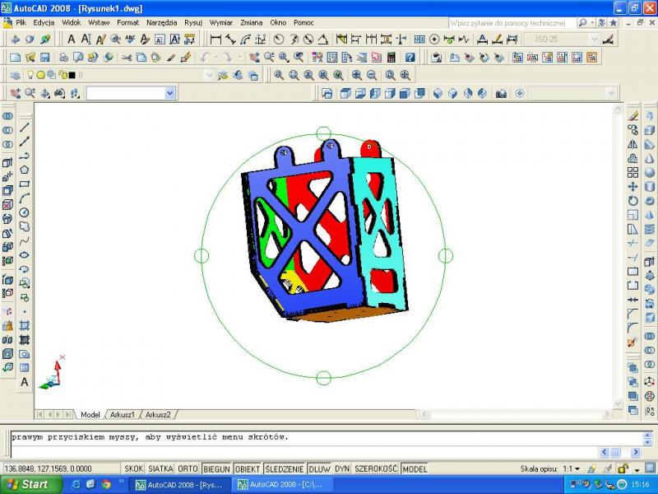Open the ISO-25 dimension style dropdown
658x494 pixels.
[594, 39]
